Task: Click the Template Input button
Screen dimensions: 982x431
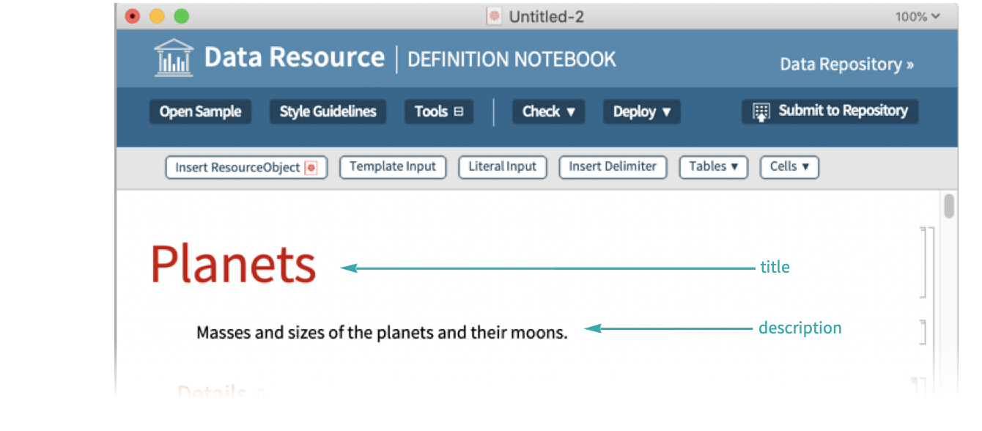Action: pyautogui.click(x=393, y=167)
